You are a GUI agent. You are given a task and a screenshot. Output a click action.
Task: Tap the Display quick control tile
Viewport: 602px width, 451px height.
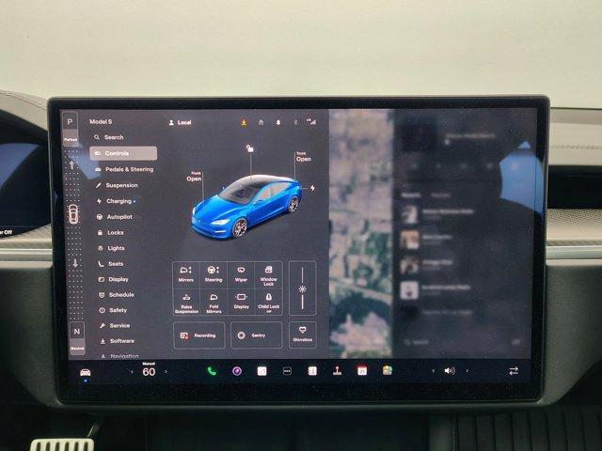[x=242, y=303]
